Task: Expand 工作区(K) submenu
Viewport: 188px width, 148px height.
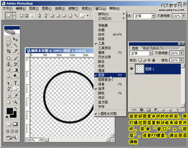Action: [110, 18]
